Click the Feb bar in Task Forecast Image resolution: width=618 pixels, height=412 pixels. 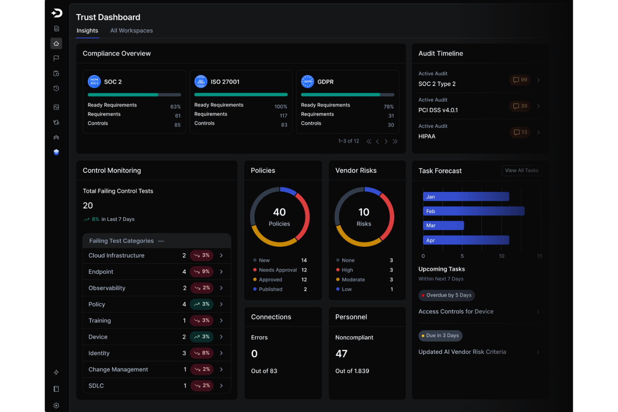pyautogui.click(x=474, y=211)
